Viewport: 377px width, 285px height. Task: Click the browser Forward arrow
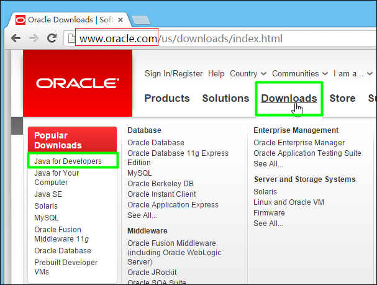pyautogui.click(x=34, y=38)
